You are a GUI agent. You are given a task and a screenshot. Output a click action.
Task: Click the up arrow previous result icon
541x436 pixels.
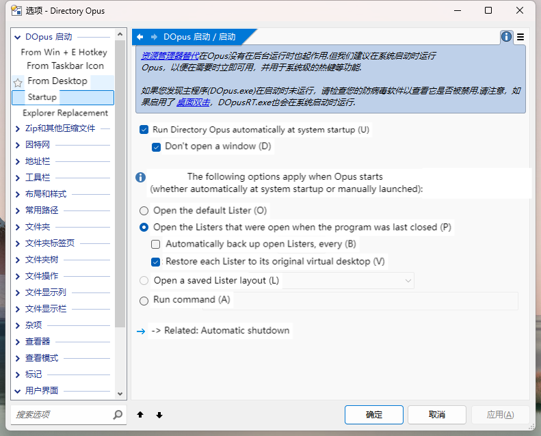click(140, 415)
